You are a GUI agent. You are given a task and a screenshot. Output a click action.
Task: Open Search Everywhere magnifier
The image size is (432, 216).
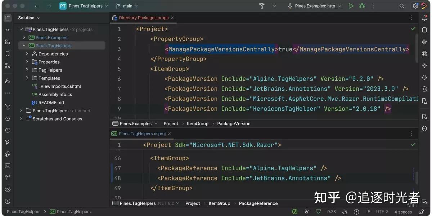[x=402, y=6]
